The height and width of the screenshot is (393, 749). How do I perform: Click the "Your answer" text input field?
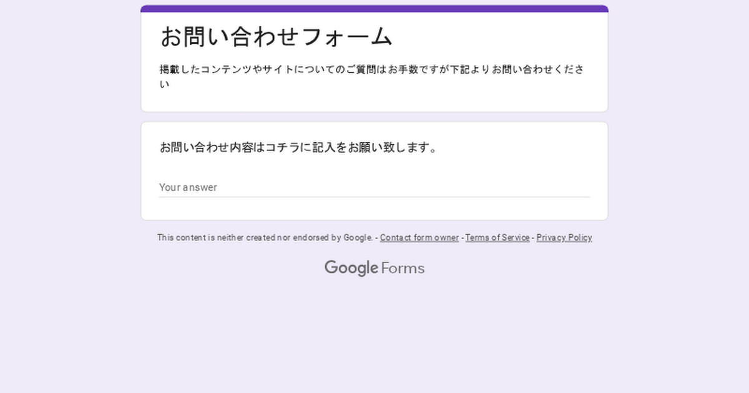coord(374,187)
